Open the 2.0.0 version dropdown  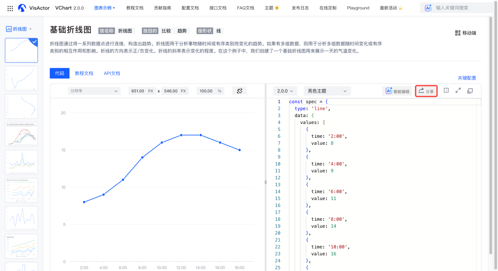tap(285, 91)
